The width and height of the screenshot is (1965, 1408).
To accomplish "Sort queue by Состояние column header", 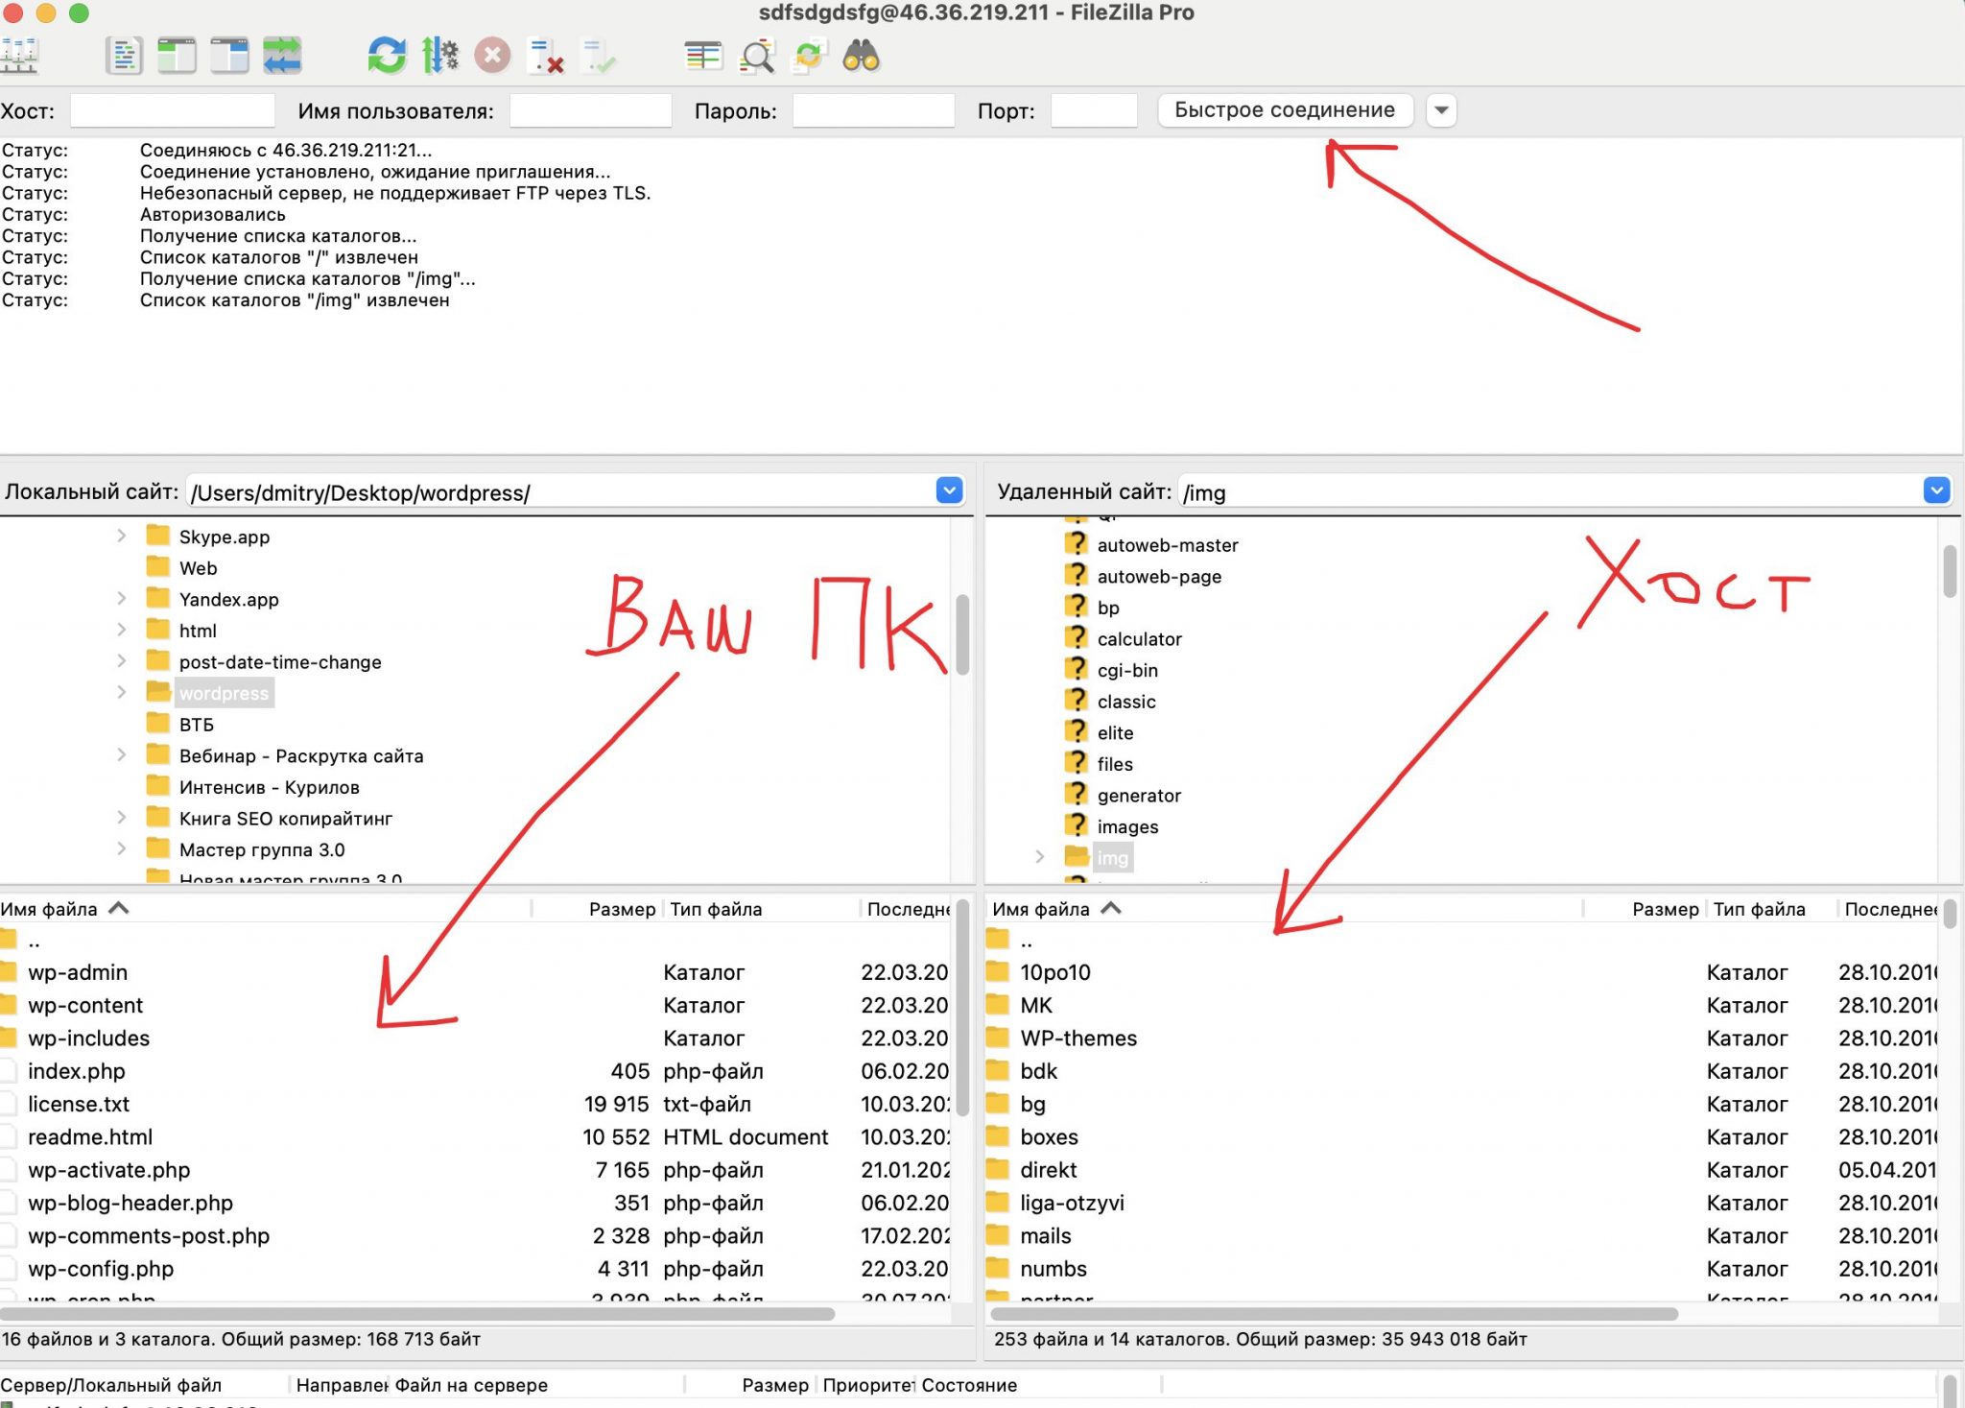I will (x=969, y=1385).
